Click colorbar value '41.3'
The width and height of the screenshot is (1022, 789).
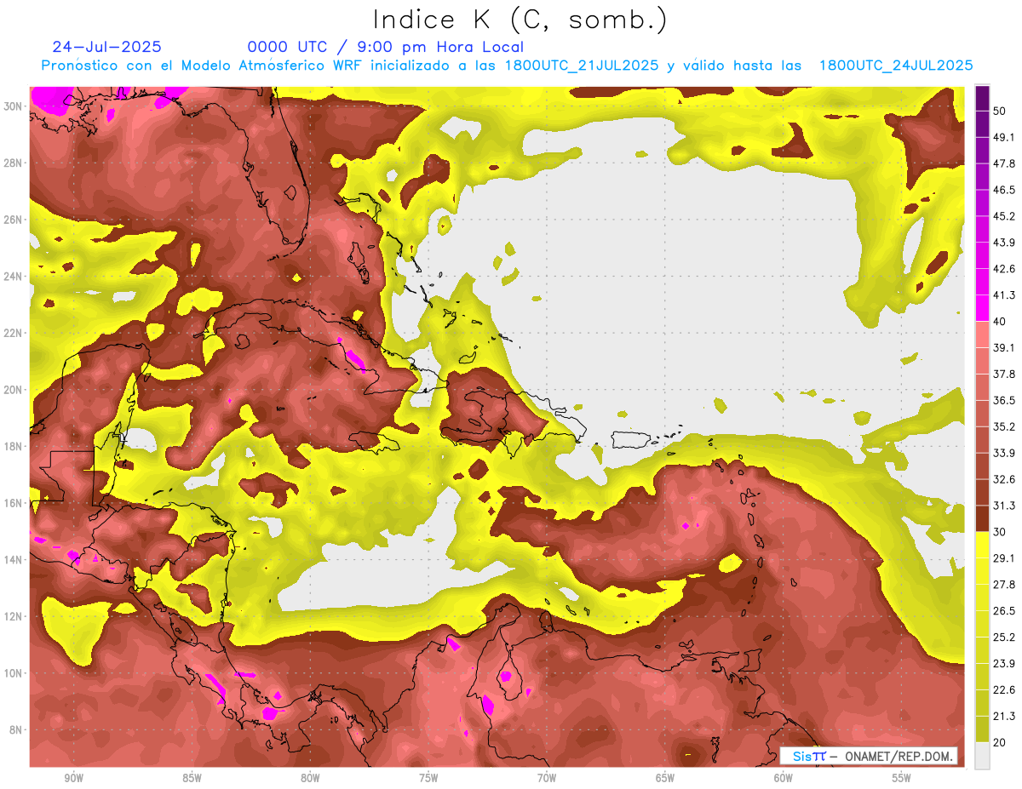pyautogui.click(x=1004, y=295)
